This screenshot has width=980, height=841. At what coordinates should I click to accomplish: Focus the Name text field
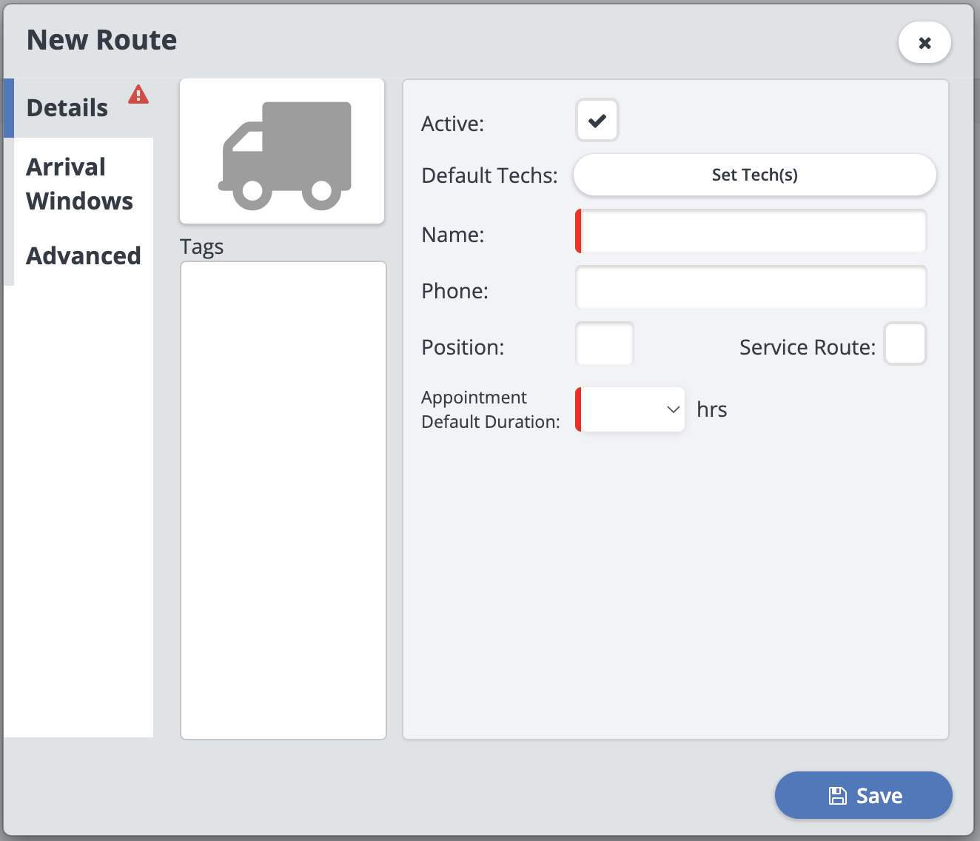coord(752,232)
